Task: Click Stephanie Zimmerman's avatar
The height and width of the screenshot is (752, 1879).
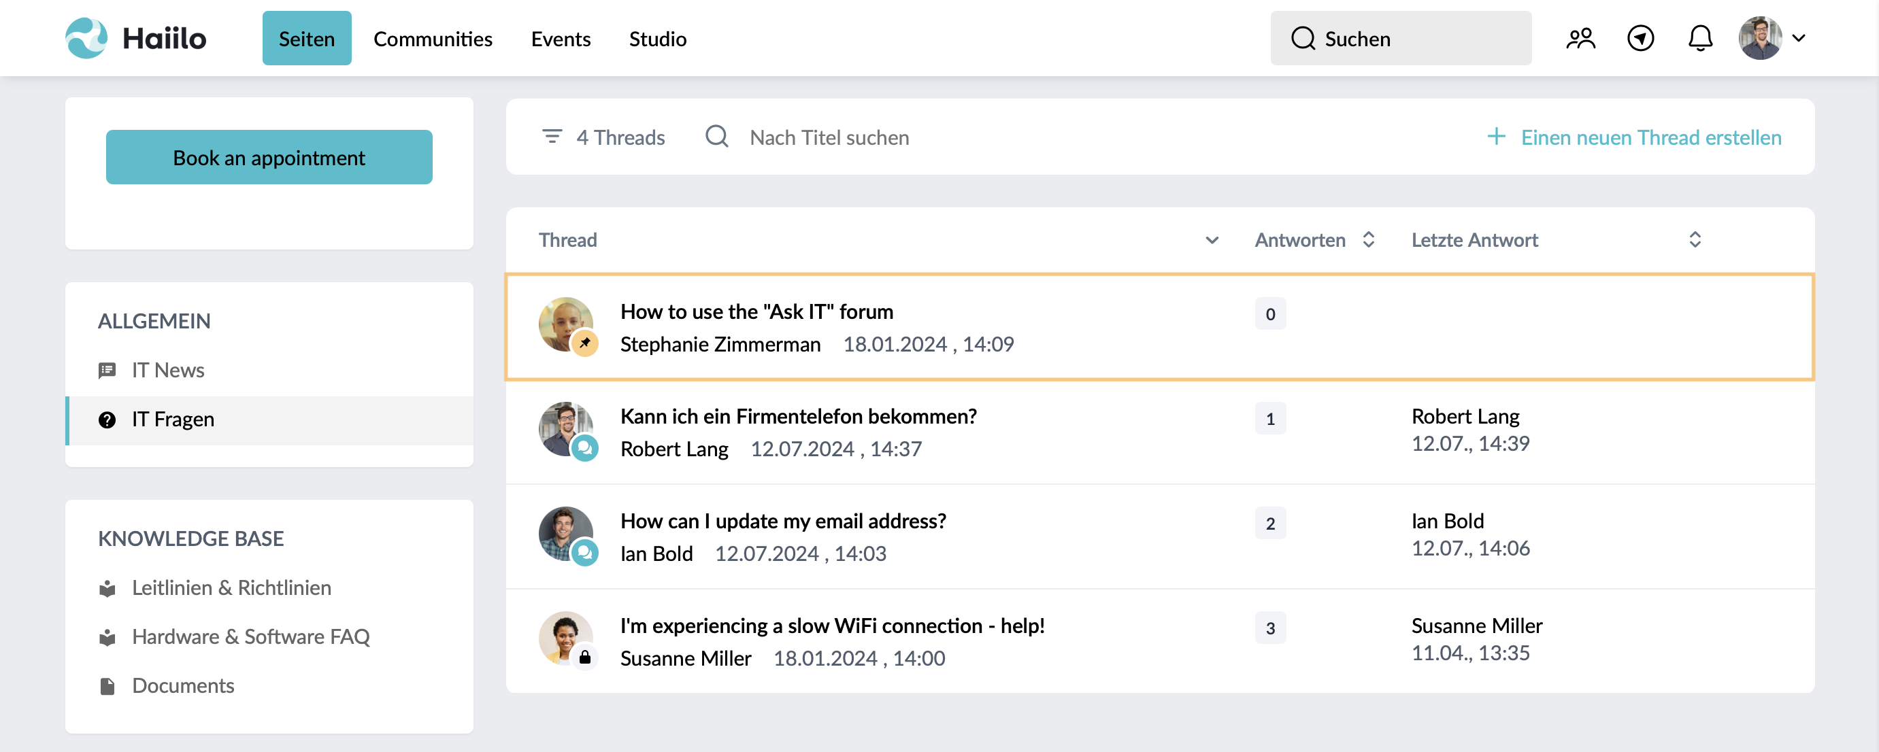Action: tap(565, 324)
